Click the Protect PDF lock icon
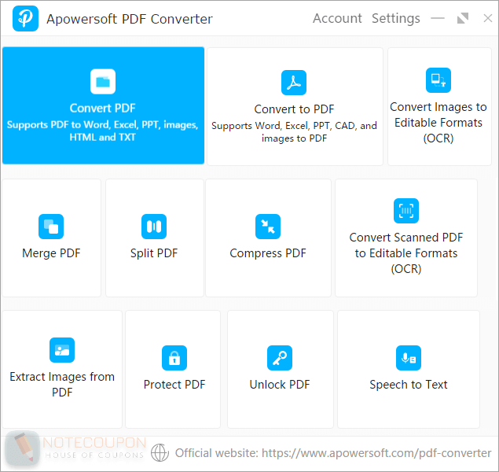The image size is (499, 472). pyautogui.click(x=174, y=358)
